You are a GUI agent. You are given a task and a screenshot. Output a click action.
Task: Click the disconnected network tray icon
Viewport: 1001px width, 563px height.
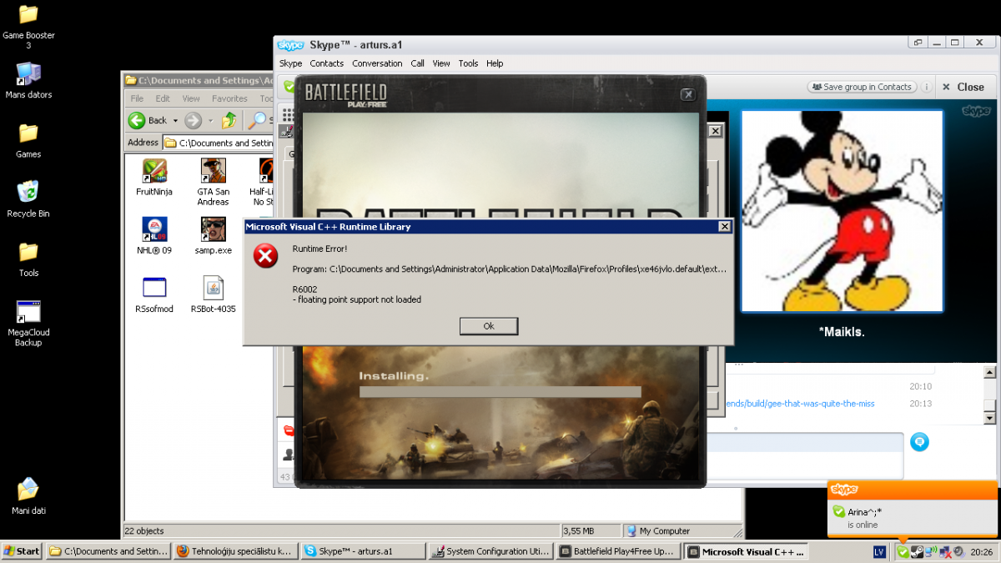[944, 551]
